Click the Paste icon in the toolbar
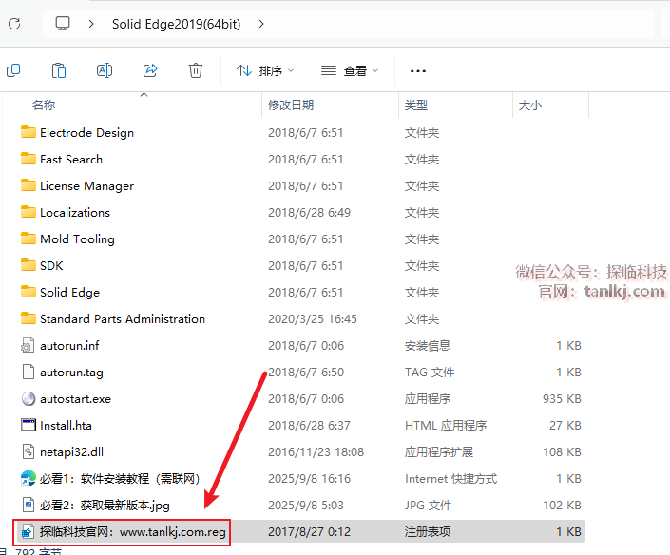 click(x=59, y=70)
